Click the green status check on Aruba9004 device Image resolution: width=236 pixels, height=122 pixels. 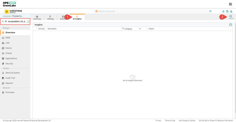pyautogui.click(x=29, y=22)
